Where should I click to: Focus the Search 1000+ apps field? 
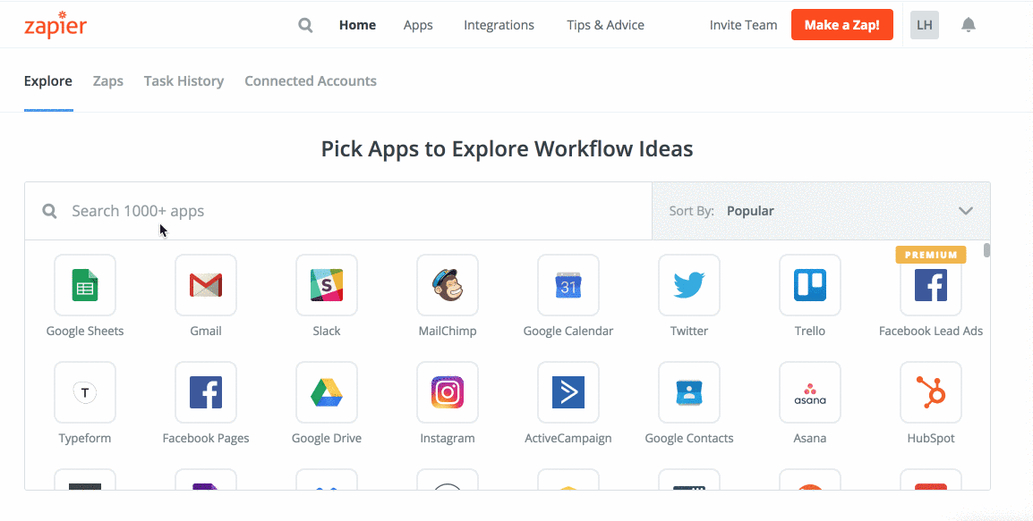point(338,211)
